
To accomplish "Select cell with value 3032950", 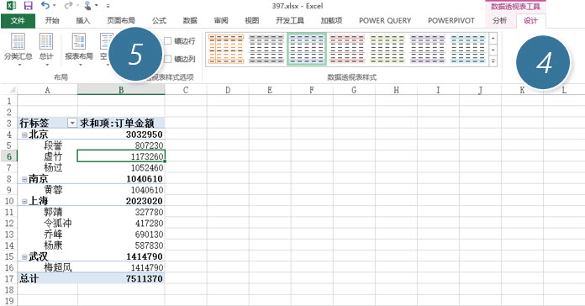I will pyautogui.click(x=121, y=135).
